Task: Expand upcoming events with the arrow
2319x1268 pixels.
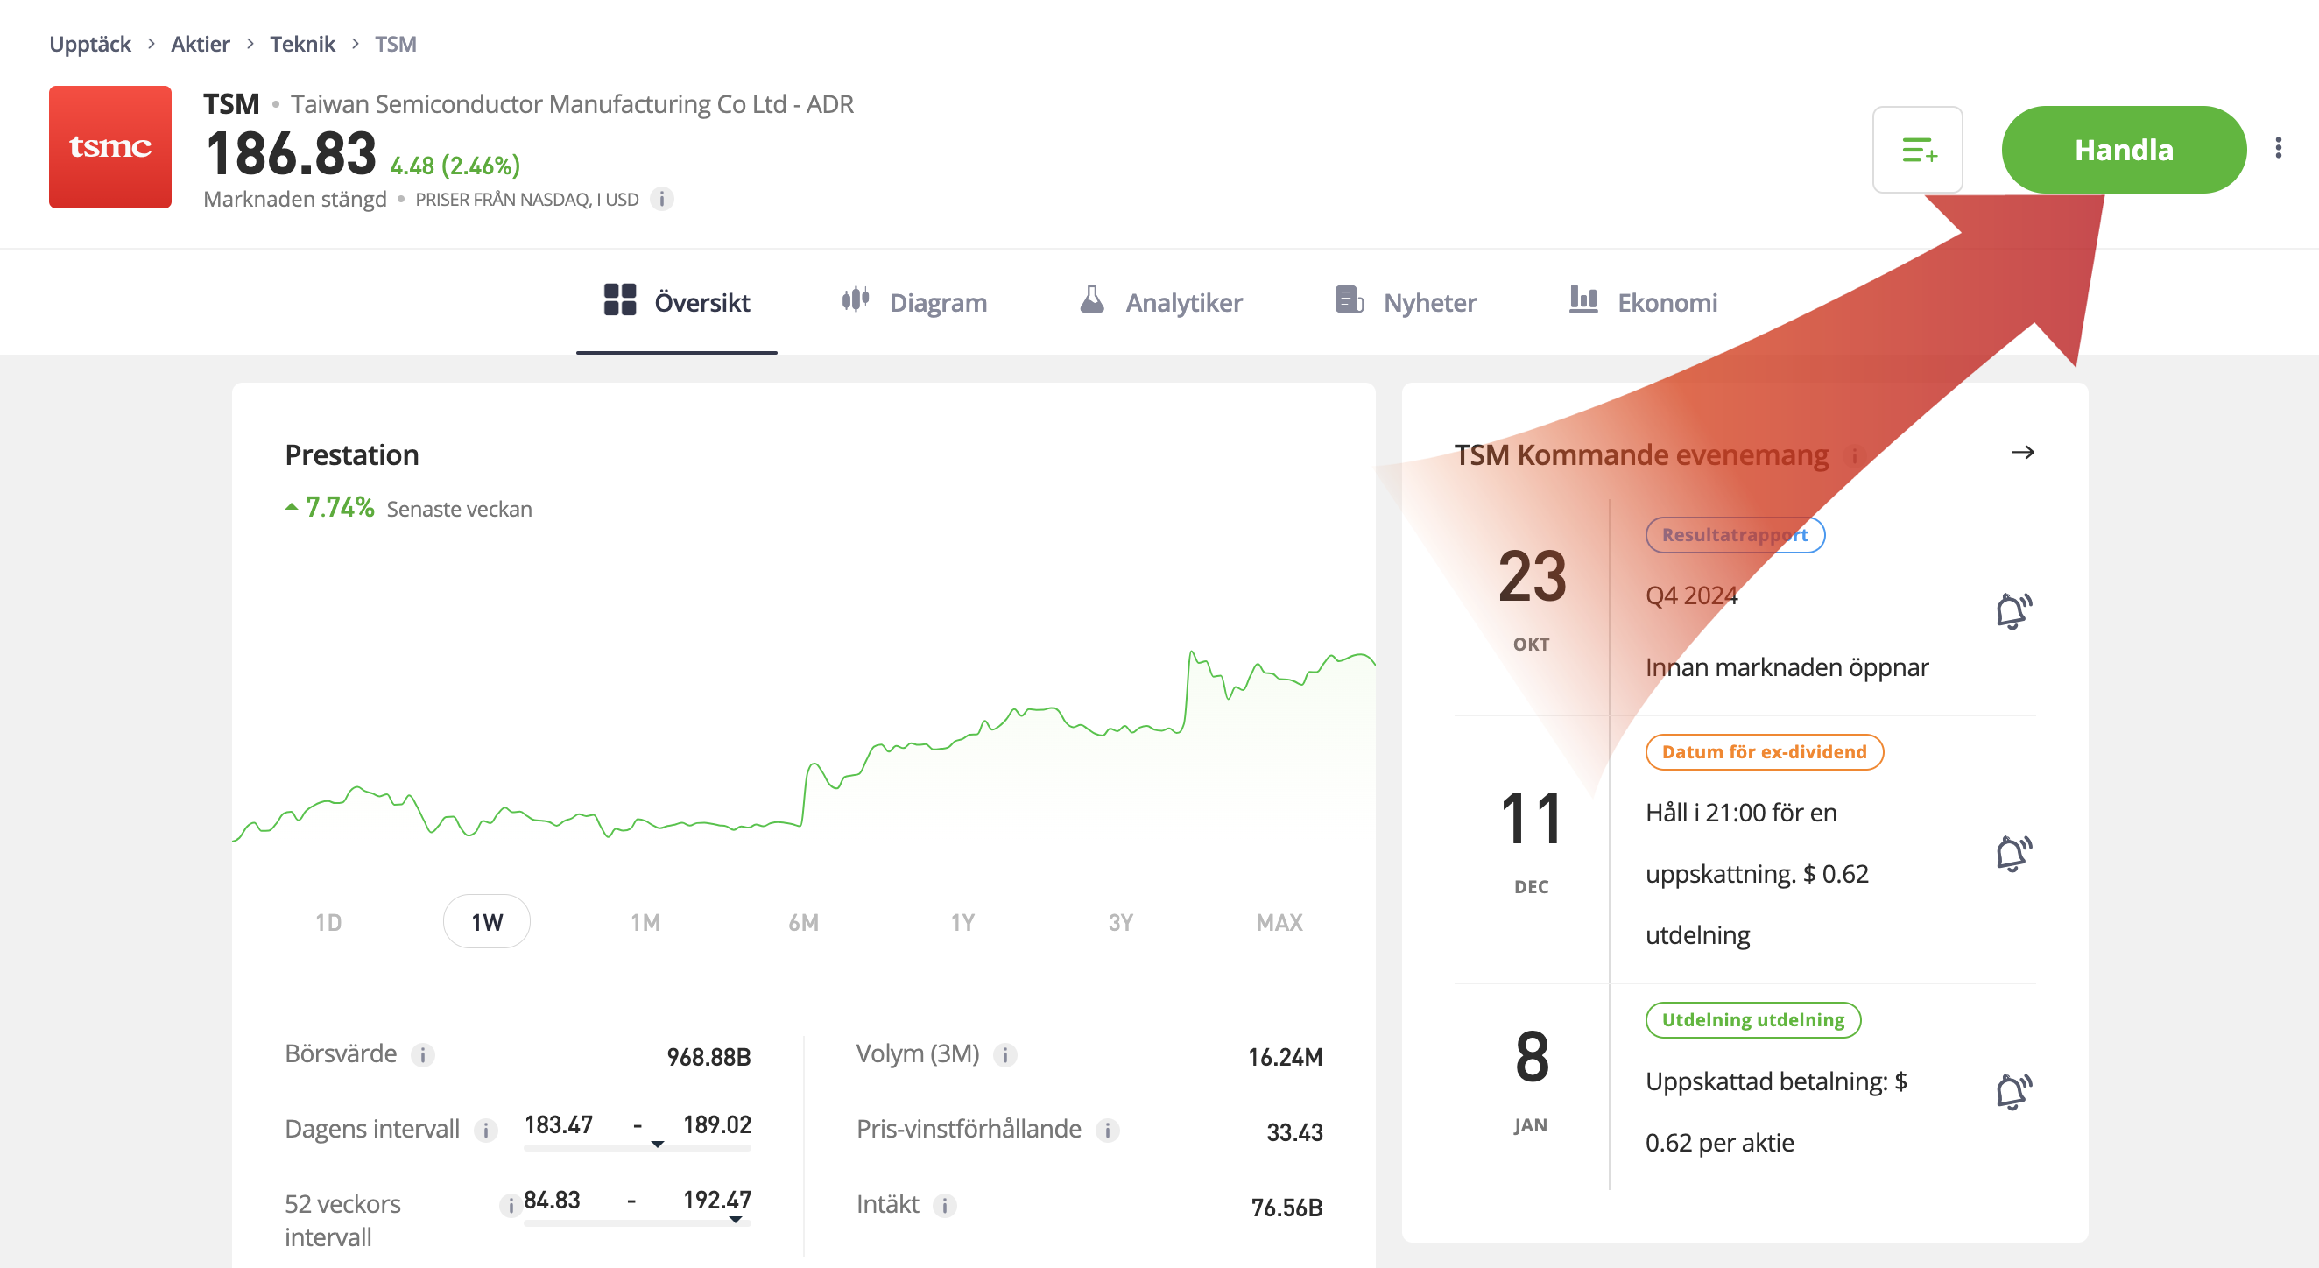Action: tap(2022, 452)
